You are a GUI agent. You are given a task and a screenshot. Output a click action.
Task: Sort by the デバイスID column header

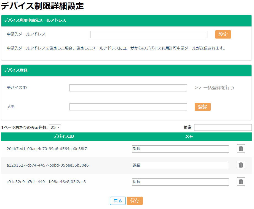click(x=64, y=136)
